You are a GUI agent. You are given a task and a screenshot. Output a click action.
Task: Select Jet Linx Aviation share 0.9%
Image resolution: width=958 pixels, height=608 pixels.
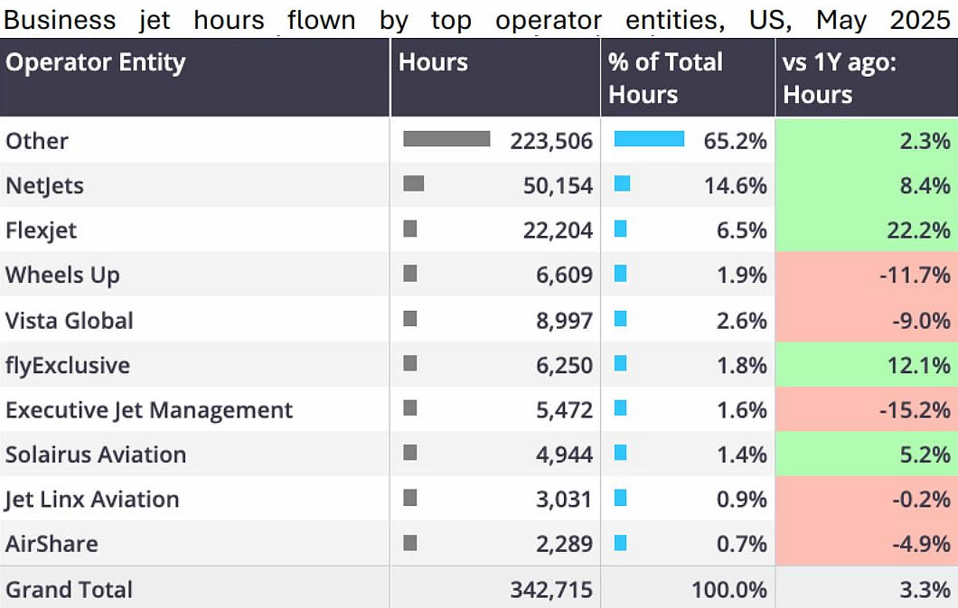click(742, 500)
